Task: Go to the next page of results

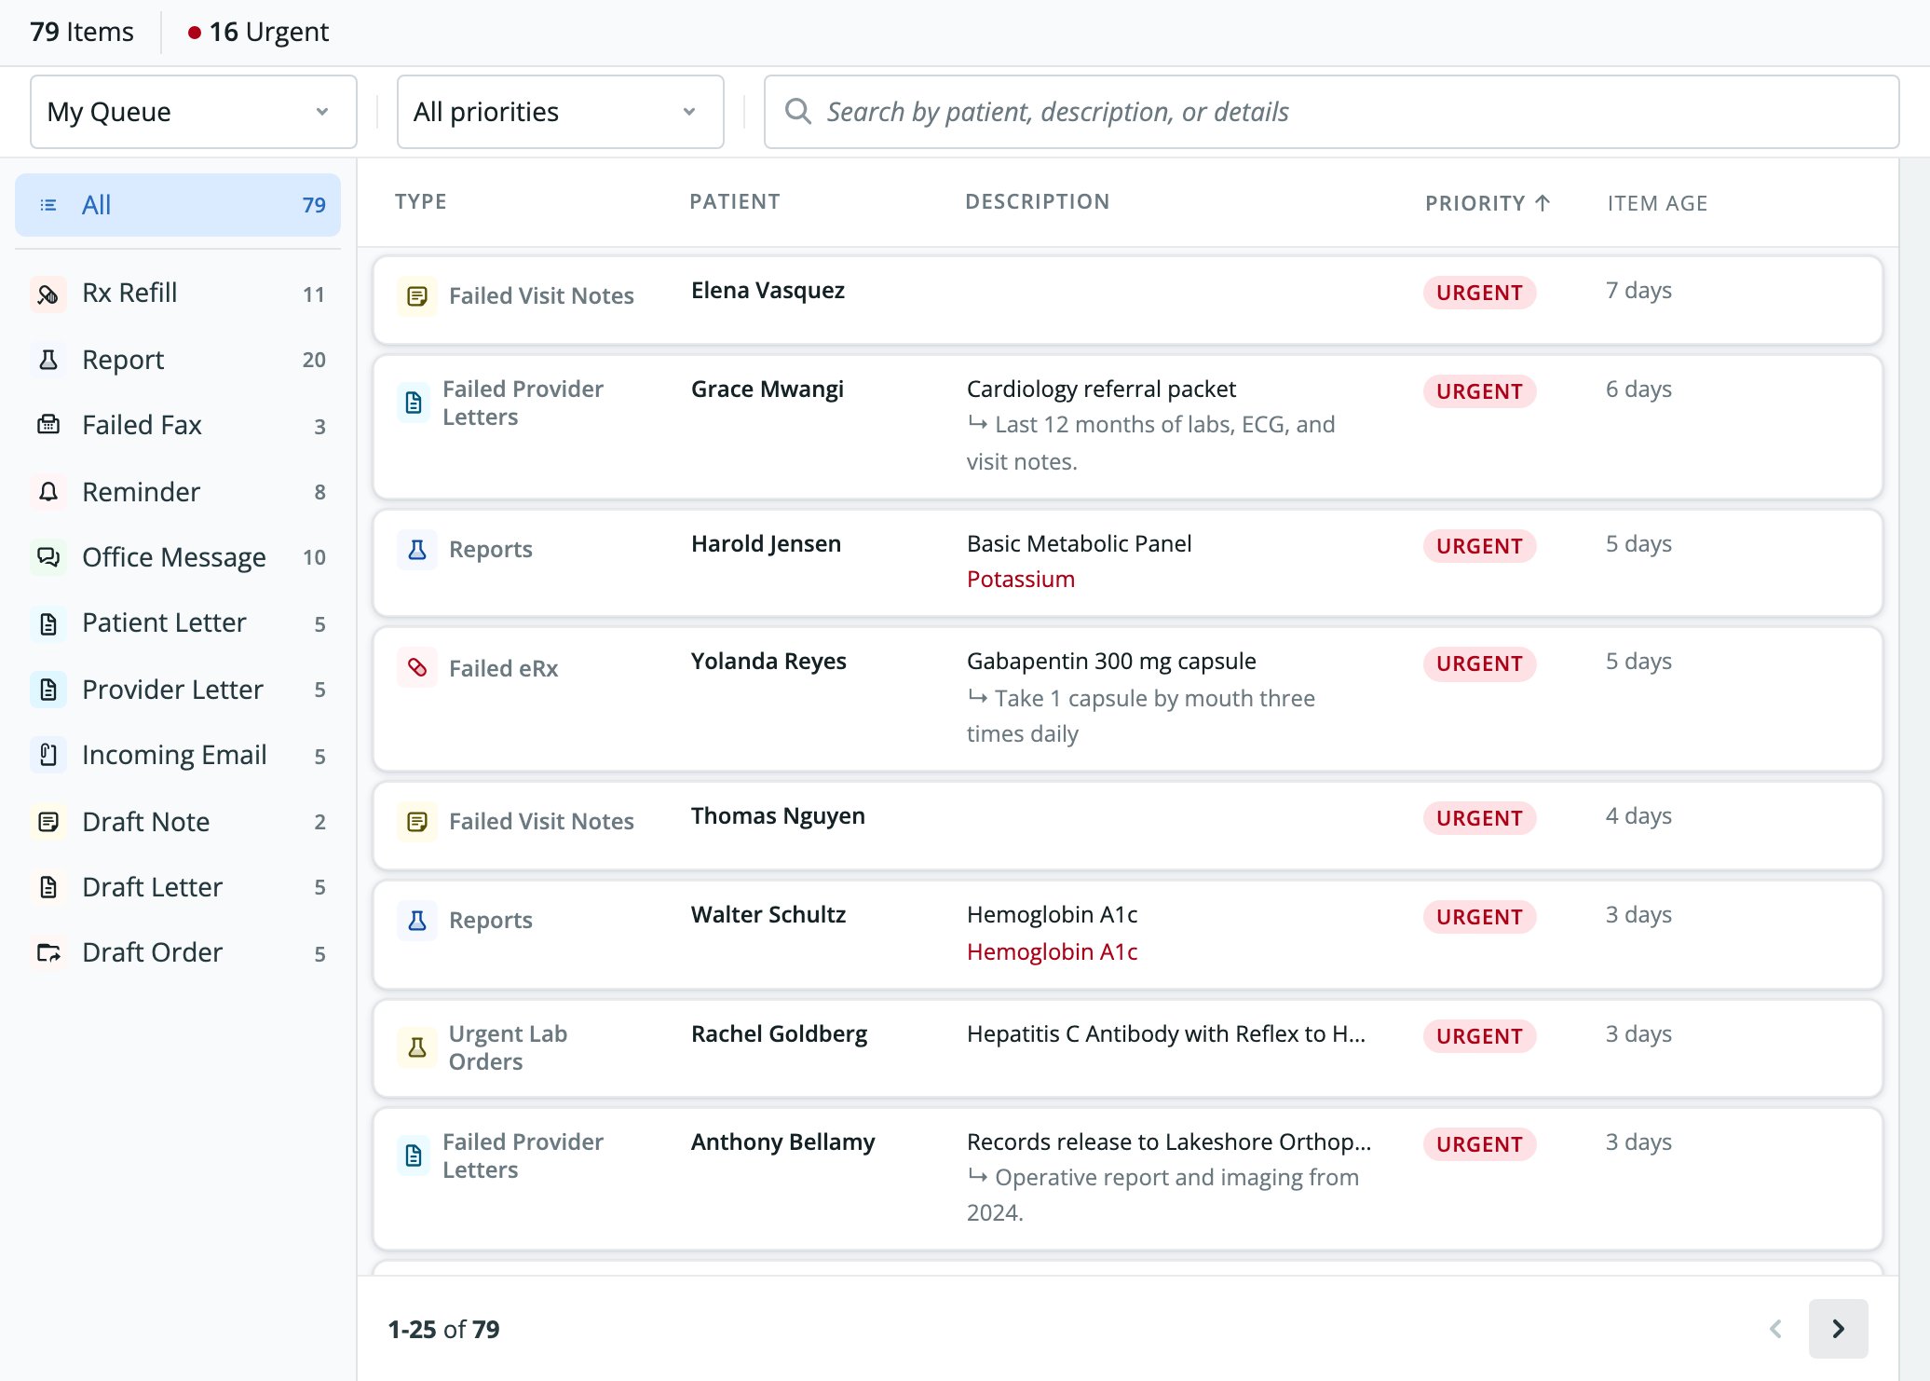Action: [1838, 1329]
